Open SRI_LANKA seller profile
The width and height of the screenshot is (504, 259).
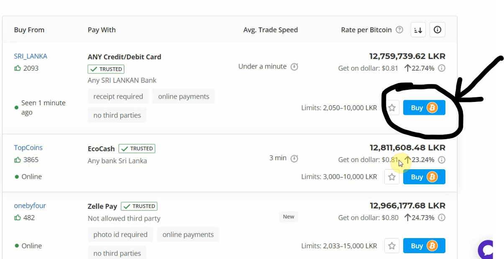(x=31, y=56)
